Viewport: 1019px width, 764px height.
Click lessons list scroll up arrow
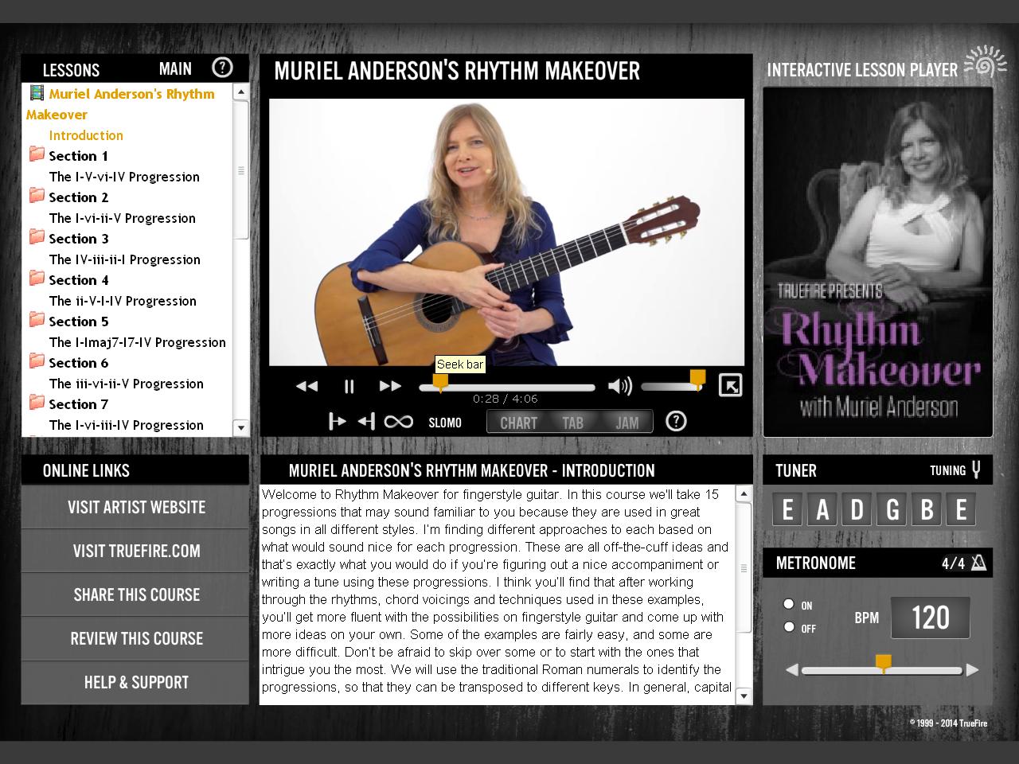tap(240, 92)
